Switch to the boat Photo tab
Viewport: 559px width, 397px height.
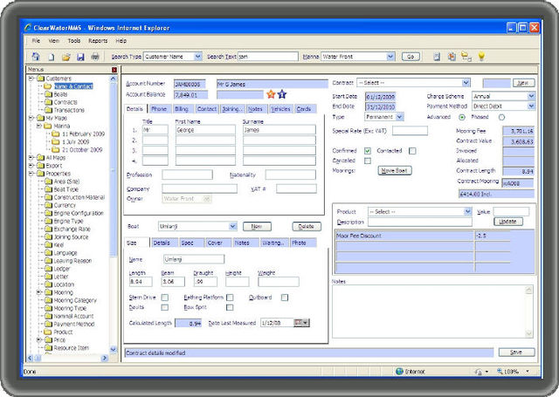303,243
